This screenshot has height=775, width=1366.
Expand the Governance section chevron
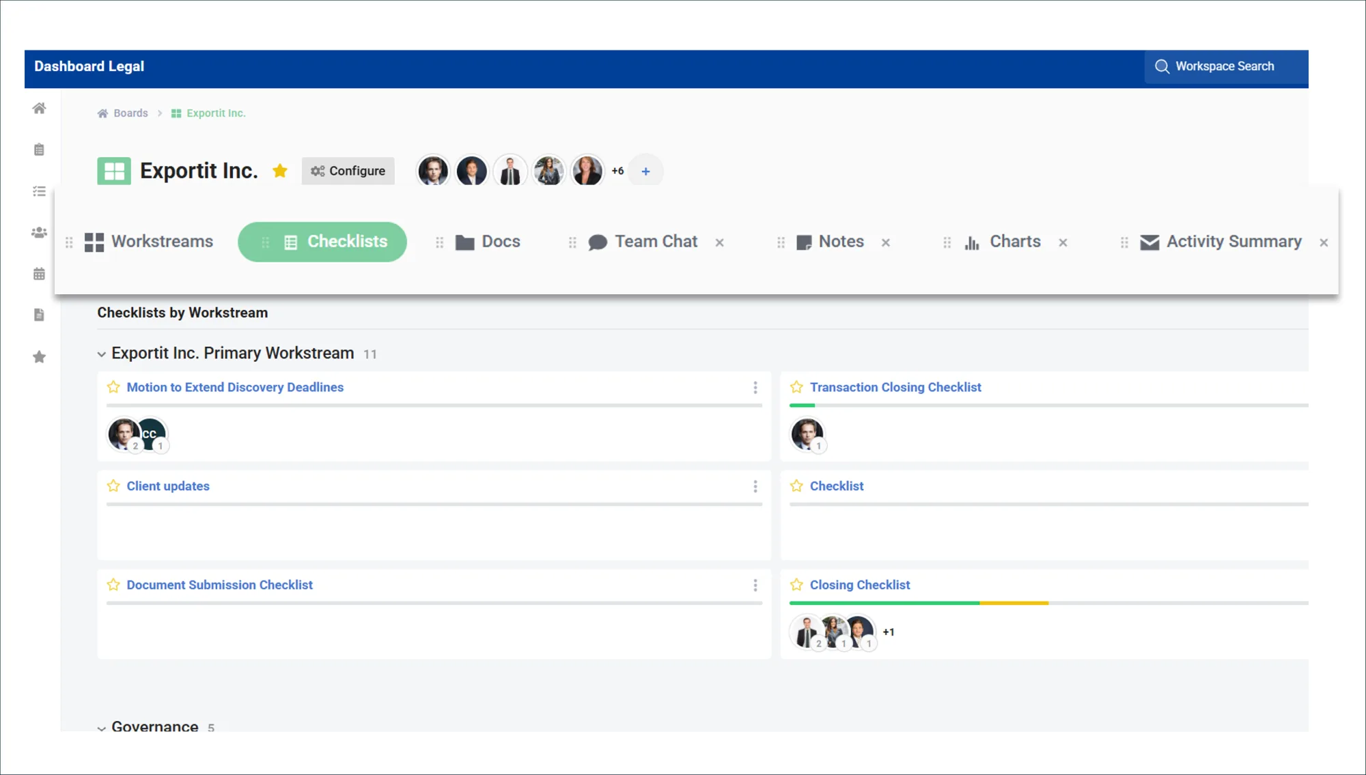pos(102,728)
